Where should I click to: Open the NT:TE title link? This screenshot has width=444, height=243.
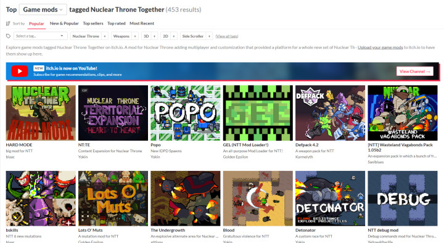tap(84, 145)
